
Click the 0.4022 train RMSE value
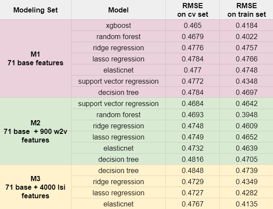[246, 36]
